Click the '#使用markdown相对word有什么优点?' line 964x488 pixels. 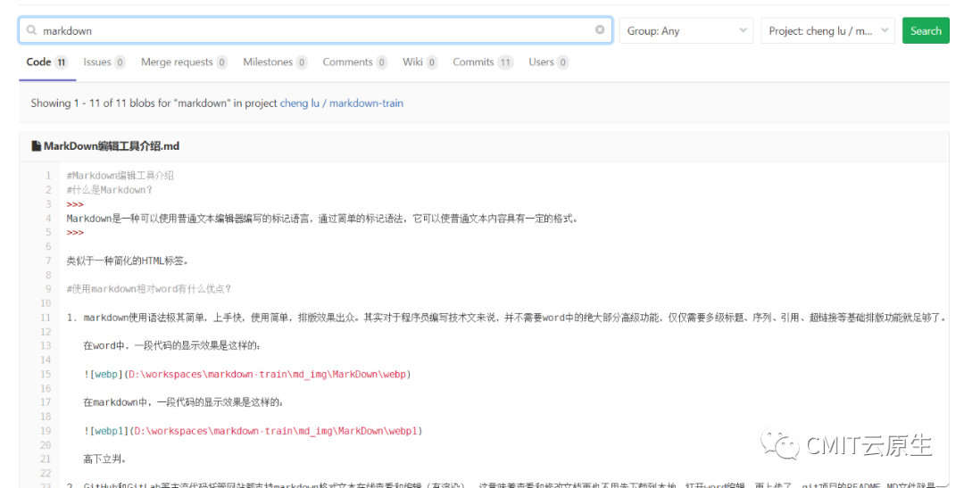coord(149,289)
